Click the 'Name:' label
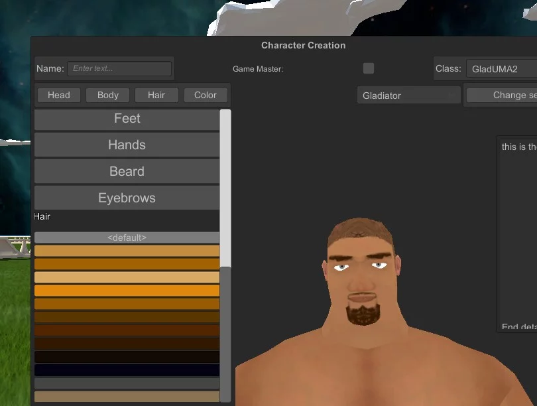This screenshot has width=537, height=406. [50, 68]
